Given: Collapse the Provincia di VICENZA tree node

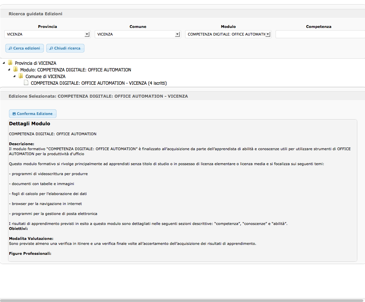Looking at the screenshot, I should coord(4,63).
